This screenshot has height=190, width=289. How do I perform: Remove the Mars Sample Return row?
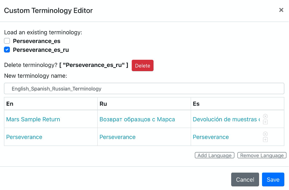pos(265,116)
